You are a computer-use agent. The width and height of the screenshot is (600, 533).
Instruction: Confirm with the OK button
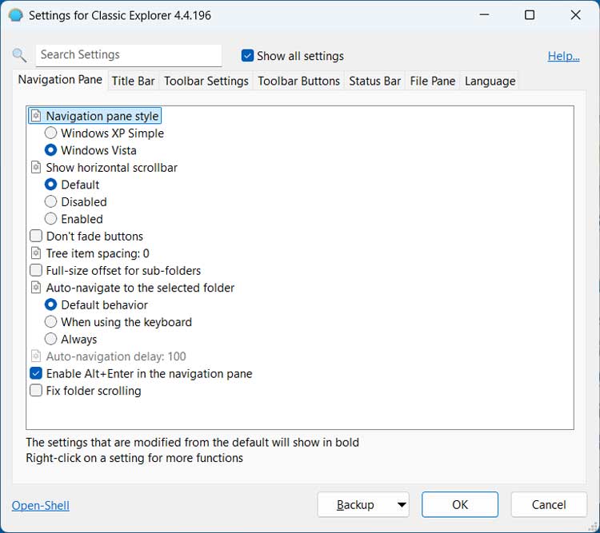point(460,505)
